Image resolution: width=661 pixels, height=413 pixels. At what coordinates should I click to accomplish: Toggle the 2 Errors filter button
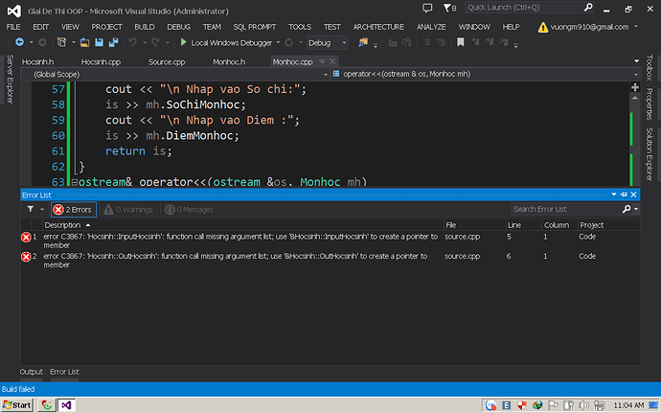[x=74, y=209]
